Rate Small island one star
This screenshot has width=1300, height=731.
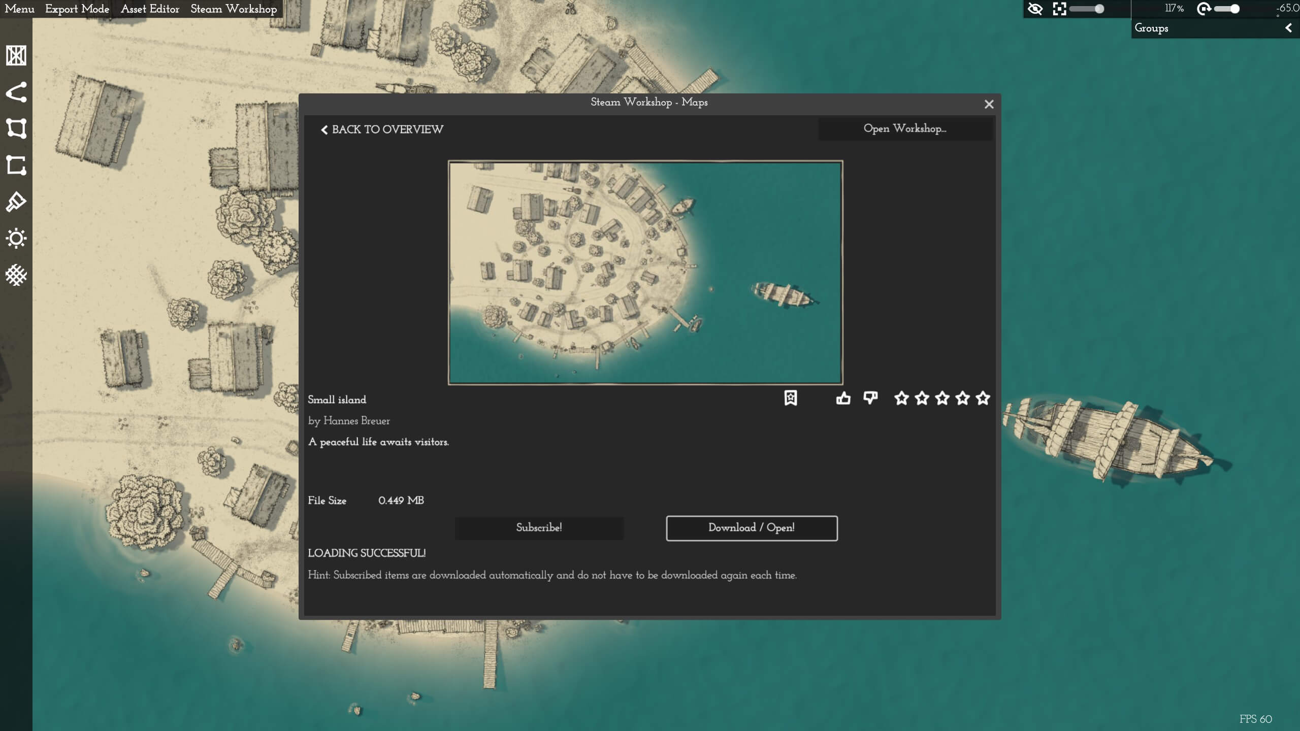pos(901,398)
